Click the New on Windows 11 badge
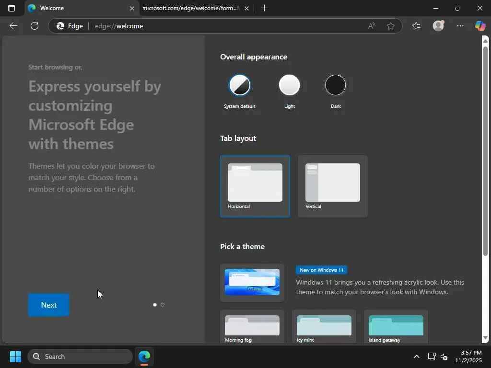Viewport: 491px width, 368px height. pyautogui.click(x=321, y=270)
